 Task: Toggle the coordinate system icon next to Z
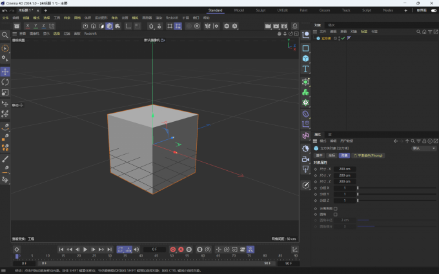click(x=52, y=26)
